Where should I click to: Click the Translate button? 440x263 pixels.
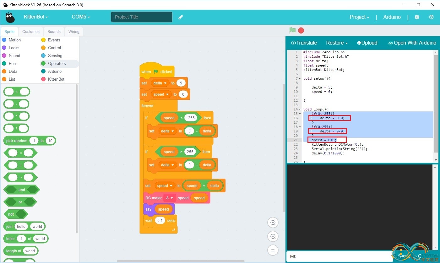coord(304,43)
